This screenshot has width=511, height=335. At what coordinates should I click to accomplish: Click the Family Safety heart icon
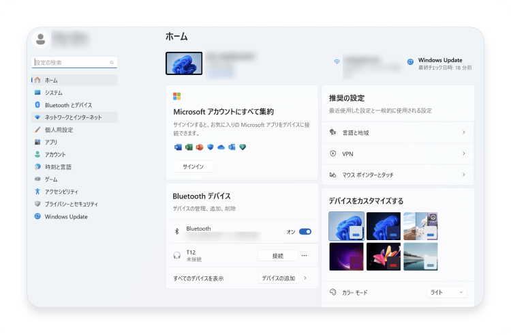pos(243,147)
